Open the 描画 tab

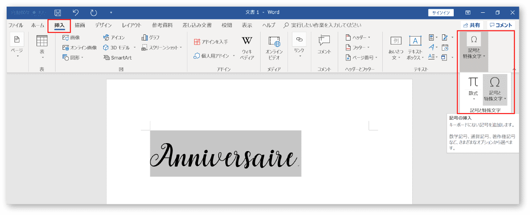pyautogui.click(x=80, y=25)
